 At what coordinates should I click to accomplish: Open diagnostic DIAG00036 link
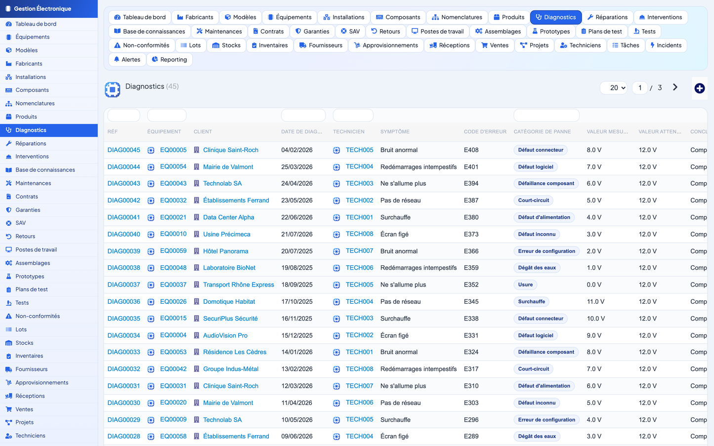[124, 302]
